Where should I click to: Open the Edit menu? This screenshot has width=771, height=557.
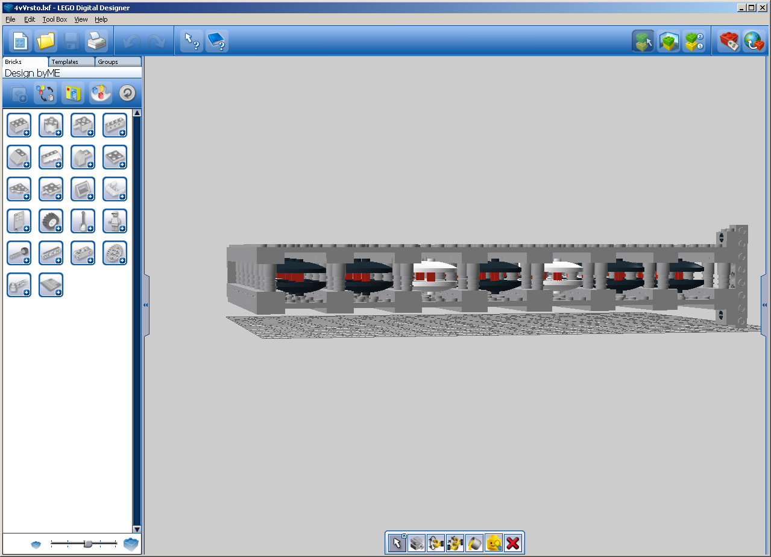30,19
